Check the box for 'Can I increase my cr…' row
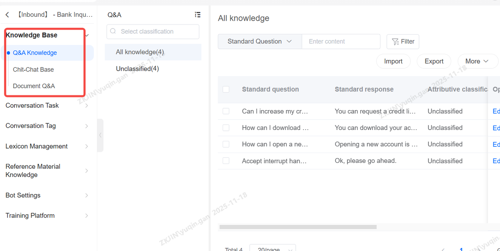500x251 pixels. pos(226,111)
